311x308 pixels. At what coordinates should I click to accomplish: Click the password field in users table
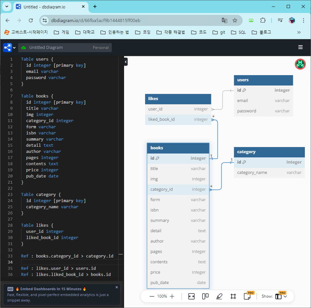[x=263, y=111]
